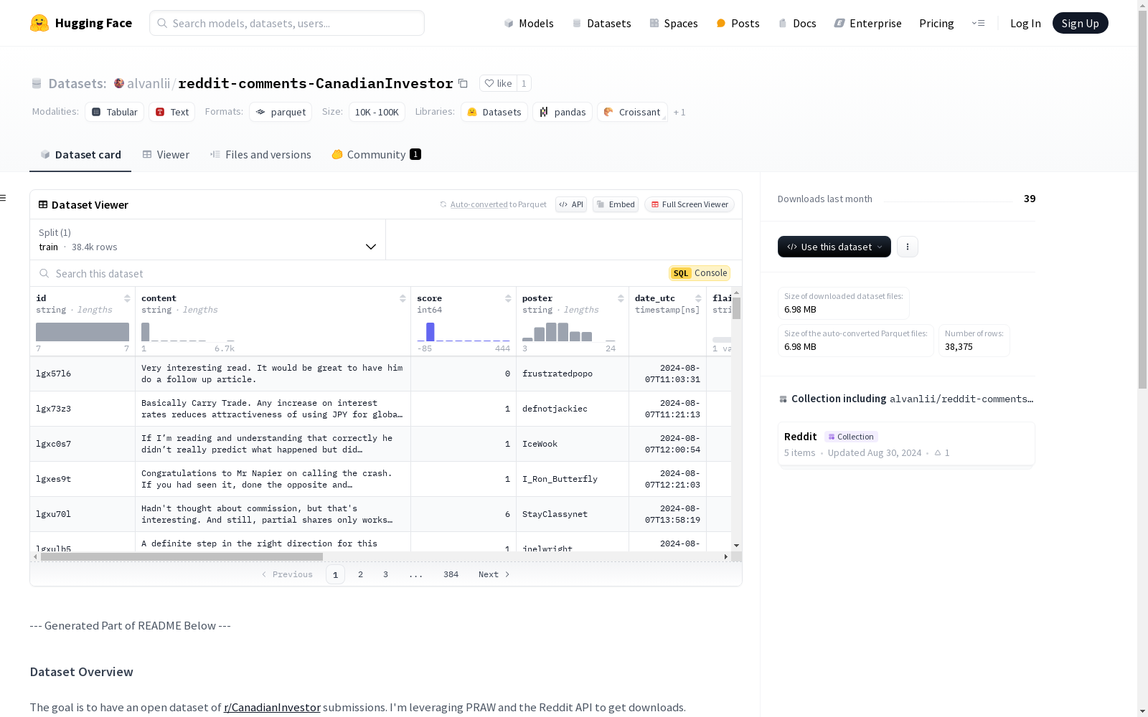Jump to page 384 of the table
This screenshot has width=1148, height=717.
451,574
